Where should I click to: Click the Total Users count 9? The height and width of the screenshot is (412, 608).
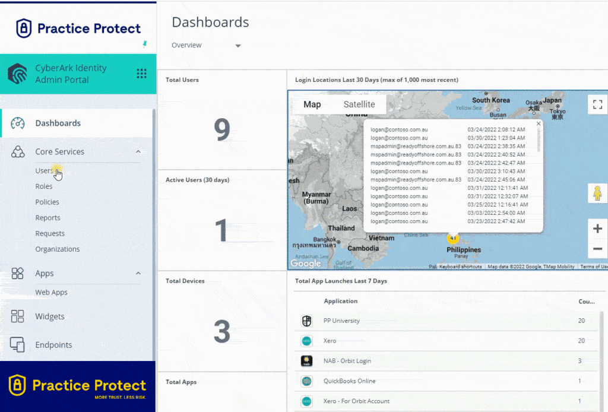pyautogui.click(x=222, y=129)
